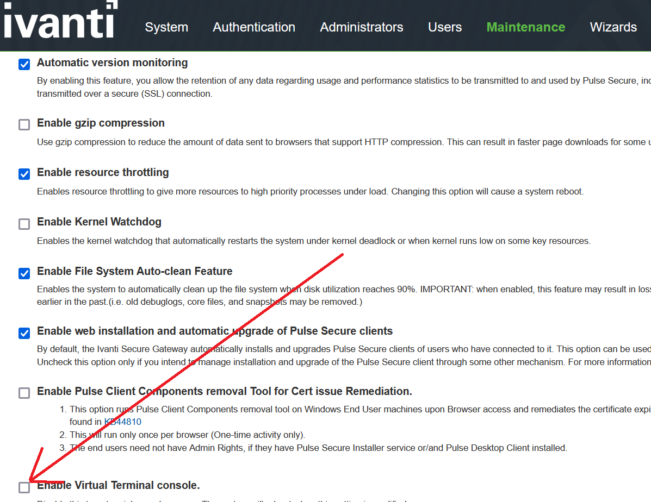Open the Users menu
This screenshot has width=651, height=502.
[x=445, y=27]
